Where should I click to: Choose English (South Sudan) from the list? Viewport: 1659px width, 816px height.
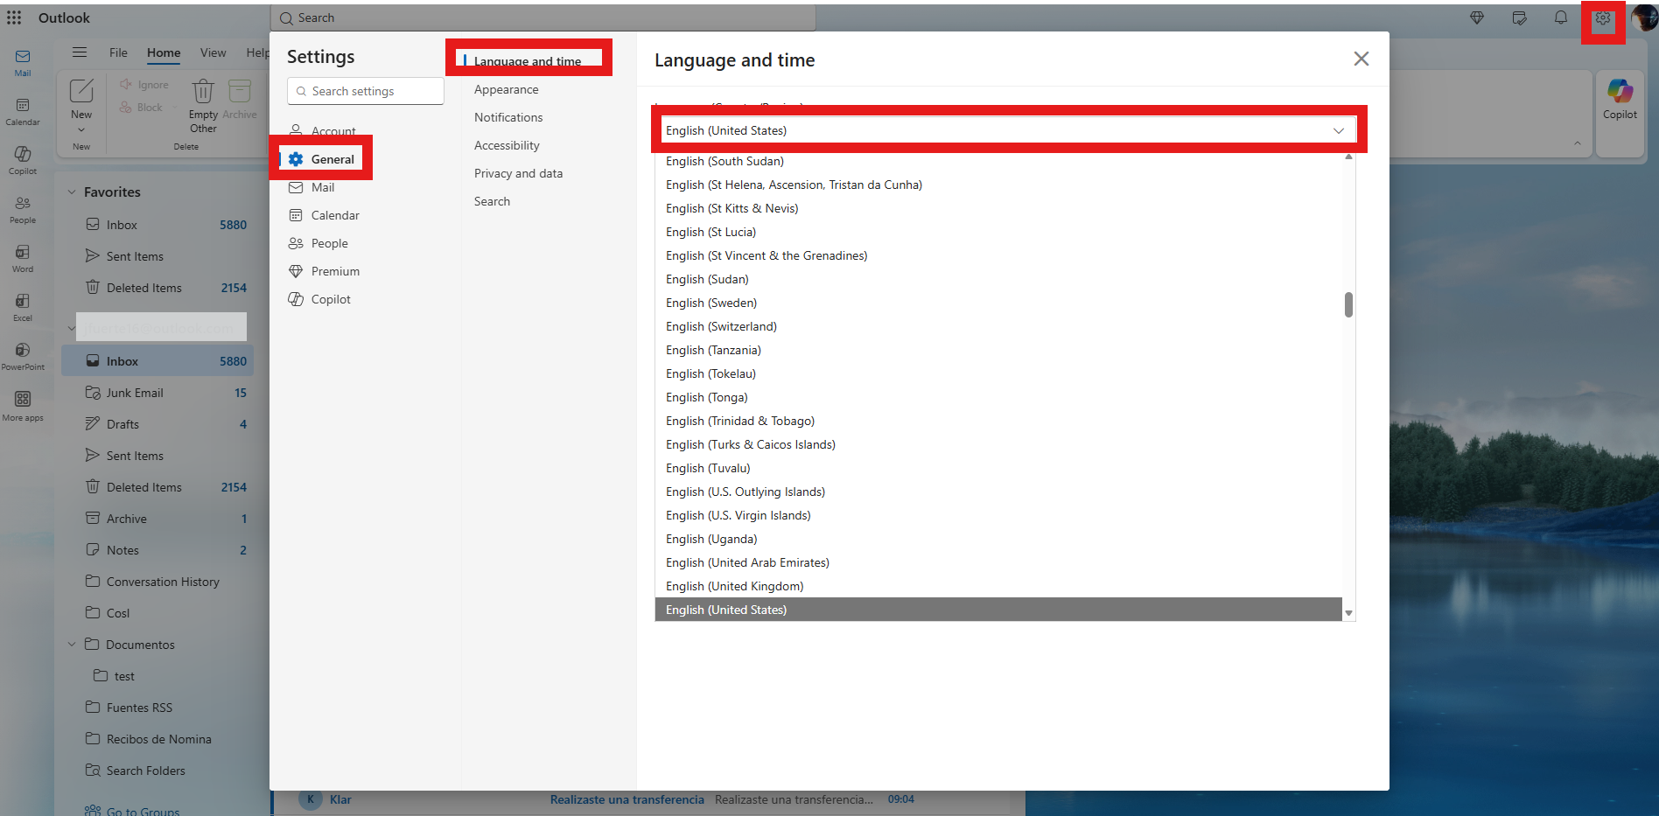pyautogui.click(x=998, y=161)
